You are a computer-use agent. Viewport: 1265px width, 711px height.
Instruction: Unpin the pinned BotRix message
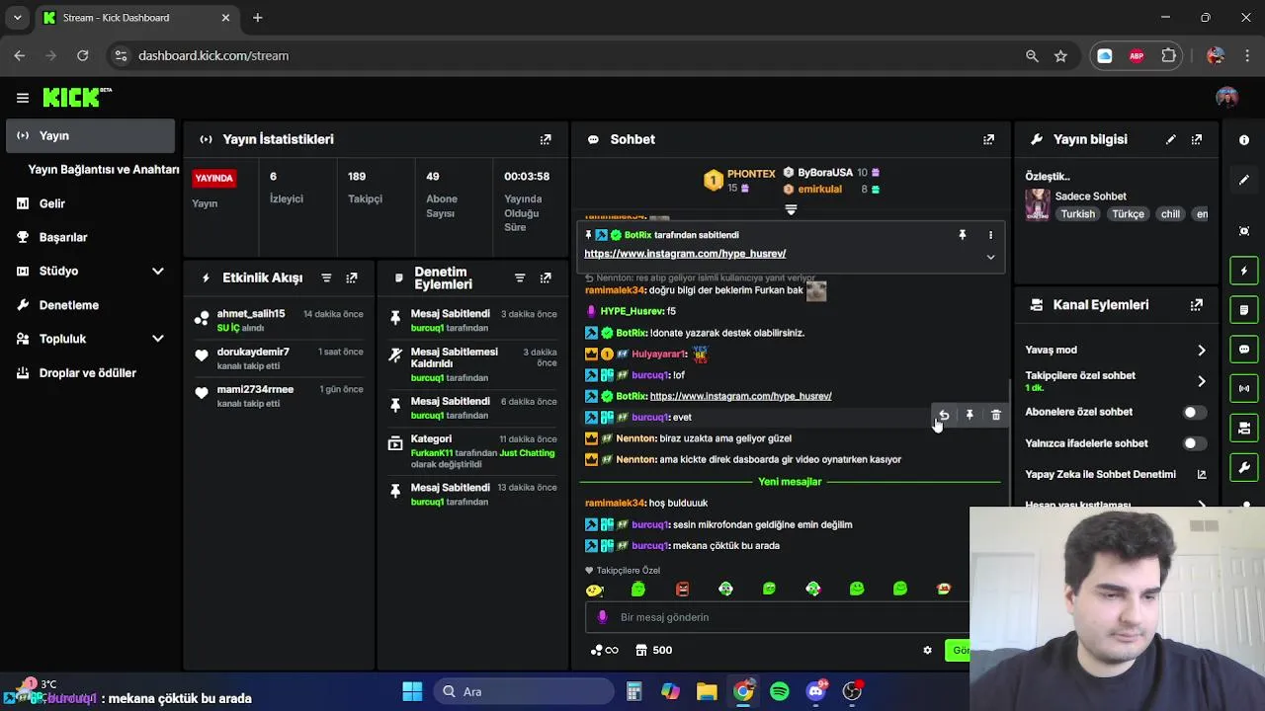coord(962,235)
